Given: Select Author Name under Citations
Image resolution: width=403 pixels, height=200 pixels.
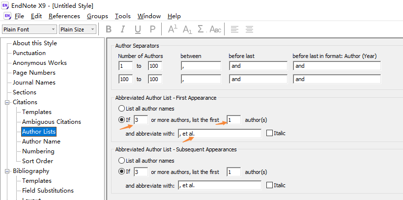Looking at the screenshot, I should click(41, 142).
